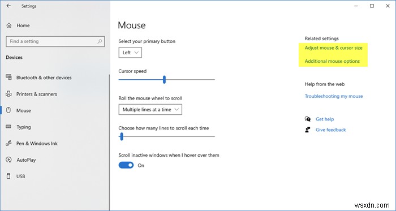Screen dimensions: 396x211
Task: Click the Mouse icon in sidebar
Action: point(8,110)
